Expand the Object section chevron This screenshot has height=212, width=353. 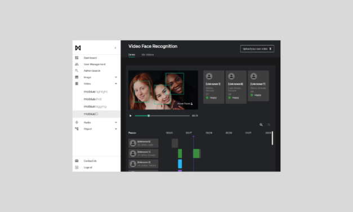[116, 129]
